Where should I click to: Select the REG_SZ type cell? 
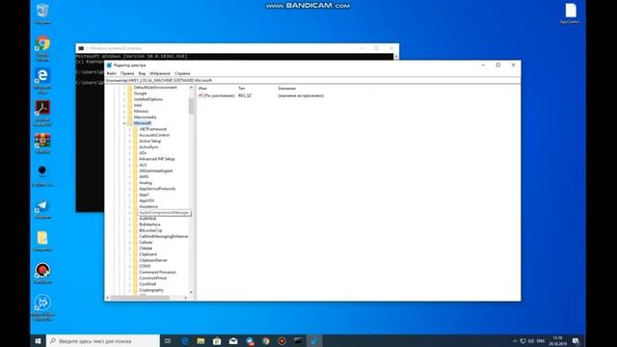tap(244, 95)
